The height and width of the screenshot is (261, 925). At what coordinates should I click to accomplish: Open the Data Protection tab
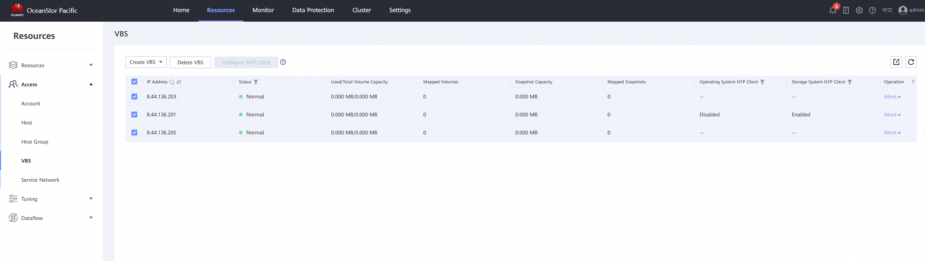click(313, 10)
